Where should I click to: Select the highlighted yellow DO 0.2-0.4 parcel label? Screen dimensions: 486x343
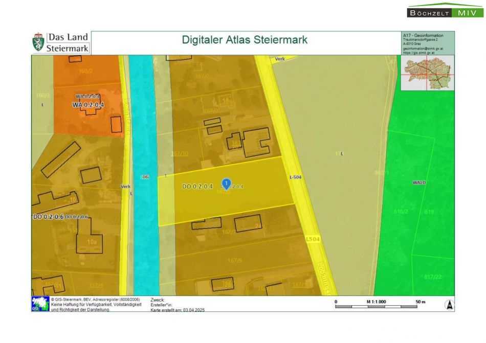pos(197,187)
